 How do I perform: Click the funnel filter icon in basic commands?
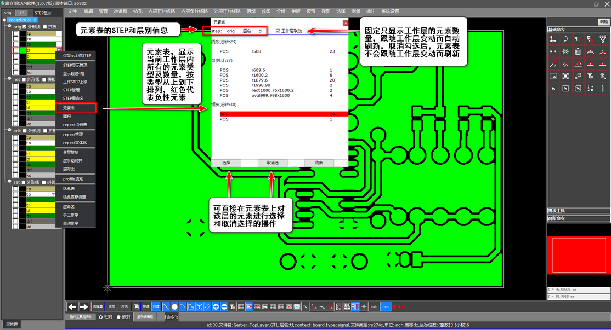click(x=590, y=76)
